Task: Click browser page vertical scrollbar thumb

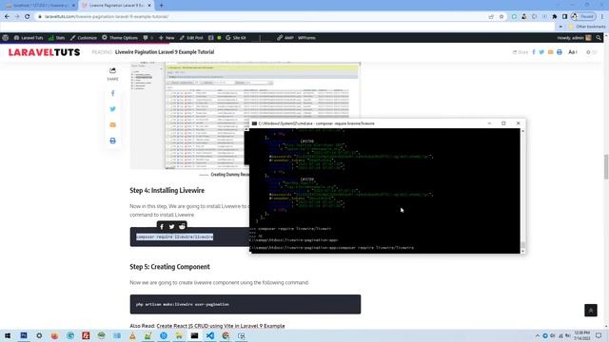Action: [x=605, y=167]
